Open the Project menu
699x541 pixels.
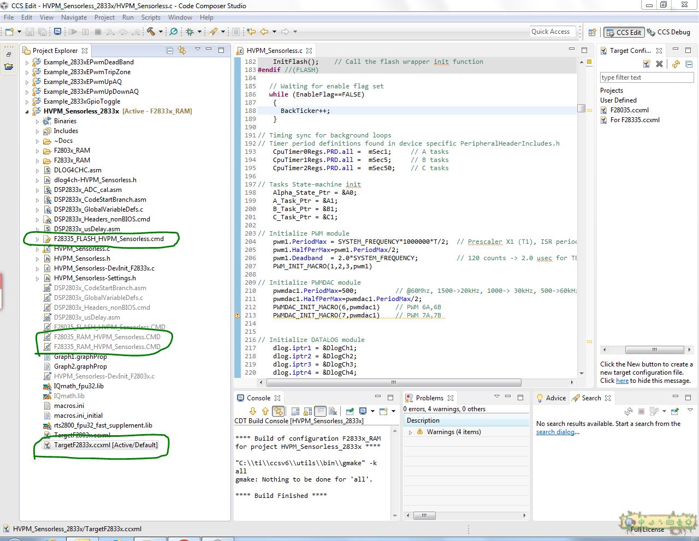[104, 17]
